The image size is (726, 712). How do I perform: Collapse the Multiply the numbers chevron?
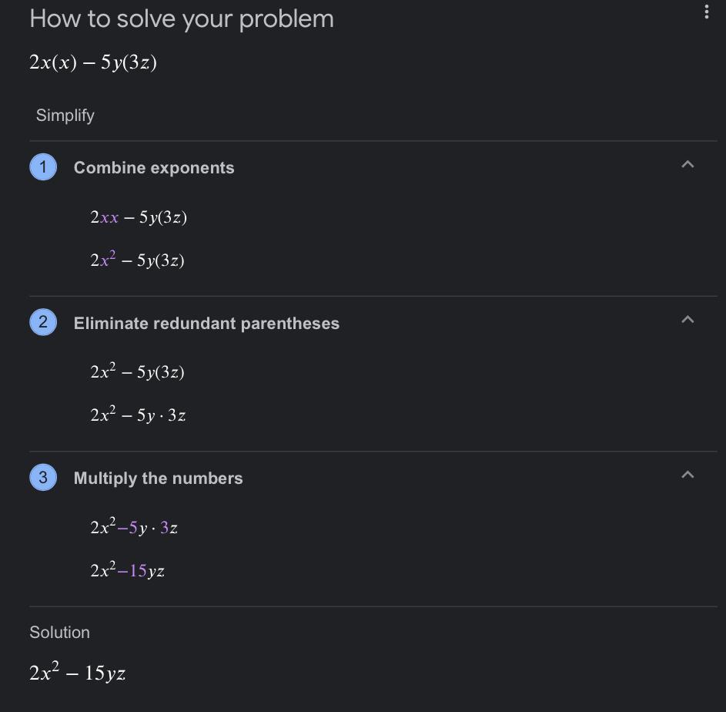[688, 475]
